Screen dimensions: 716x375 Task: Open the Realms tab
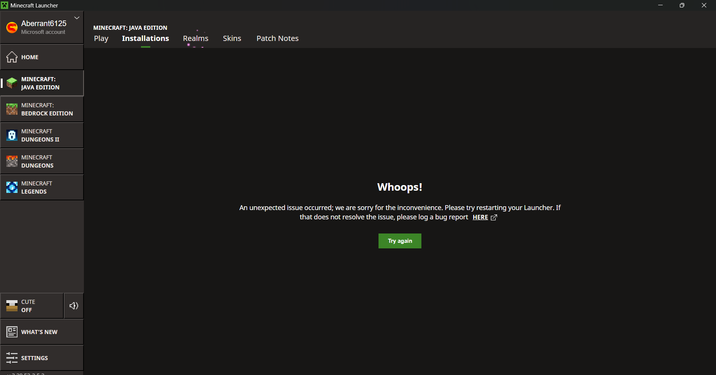[x=196, y=38]
